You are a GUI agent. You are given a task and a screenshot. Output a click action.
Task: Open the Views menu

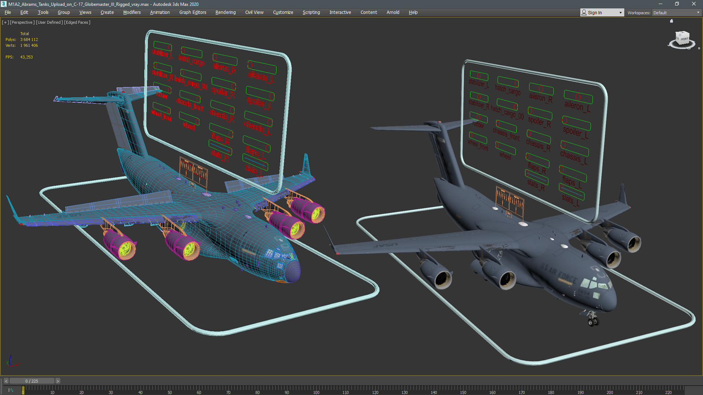[85, 12]
